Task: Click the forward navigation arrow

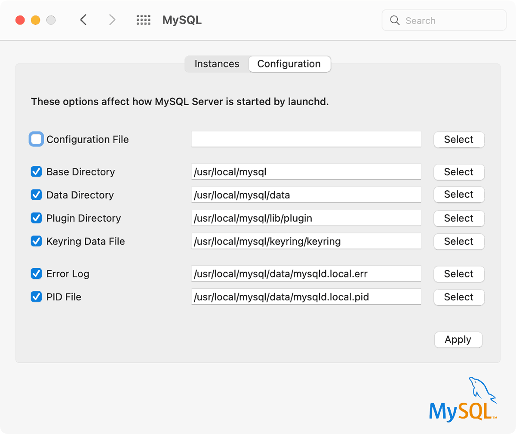Action: pos(112,20)
